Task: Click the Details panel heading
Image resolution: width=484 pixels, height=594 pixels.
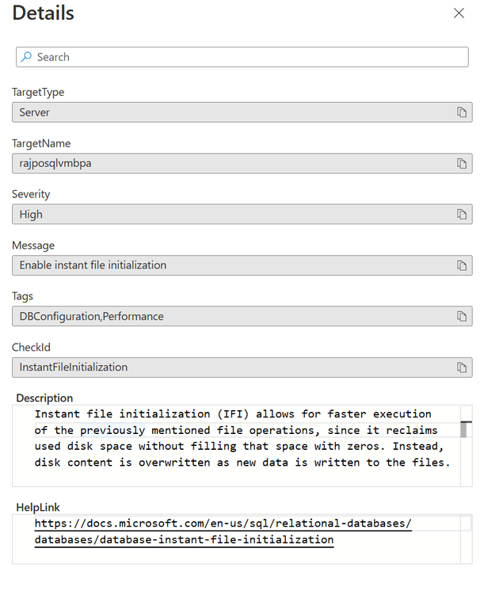Action: point(44,13)
